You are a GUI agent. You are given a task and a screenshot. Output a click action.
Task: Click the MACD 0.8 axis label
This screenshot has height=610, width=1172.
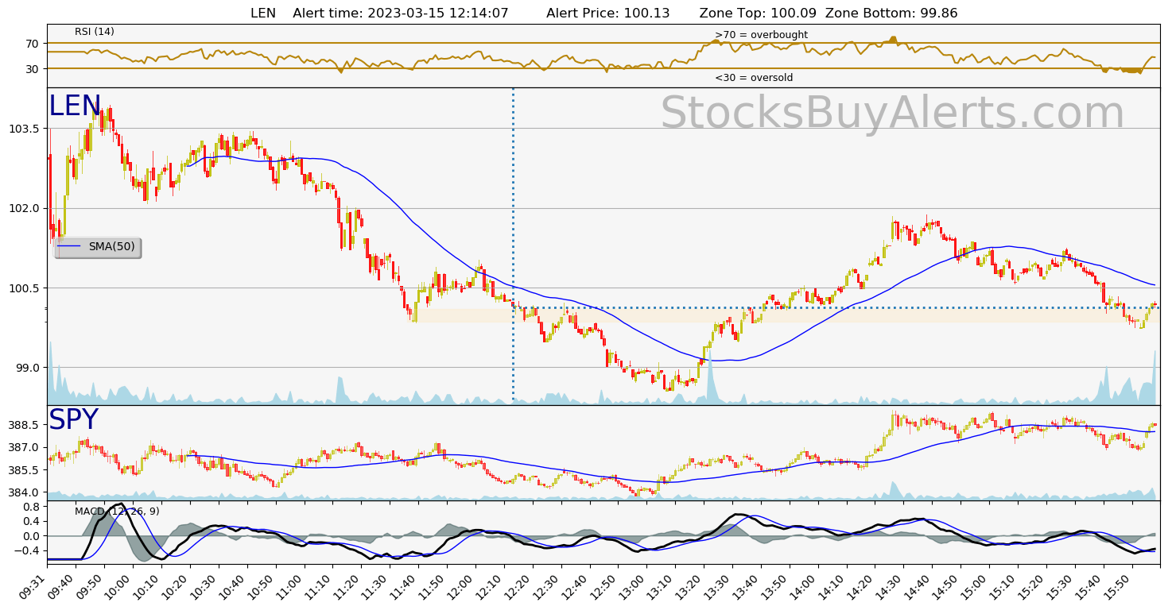pos(32,506)
